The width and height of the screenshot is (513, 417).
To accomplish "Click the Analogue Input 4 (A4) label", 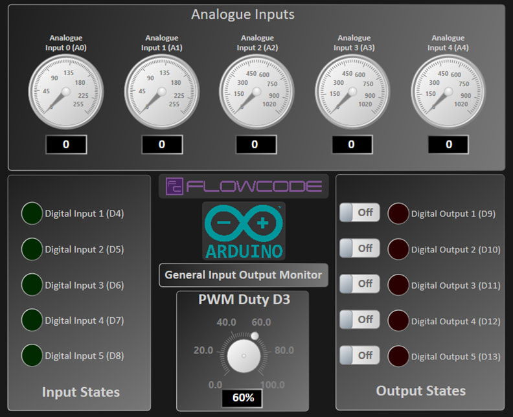I will [448, 43].
